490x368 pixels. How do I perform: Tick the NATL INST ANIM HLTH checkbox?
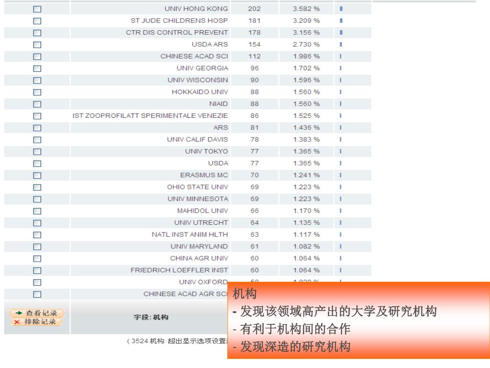[x=37, y=235]
